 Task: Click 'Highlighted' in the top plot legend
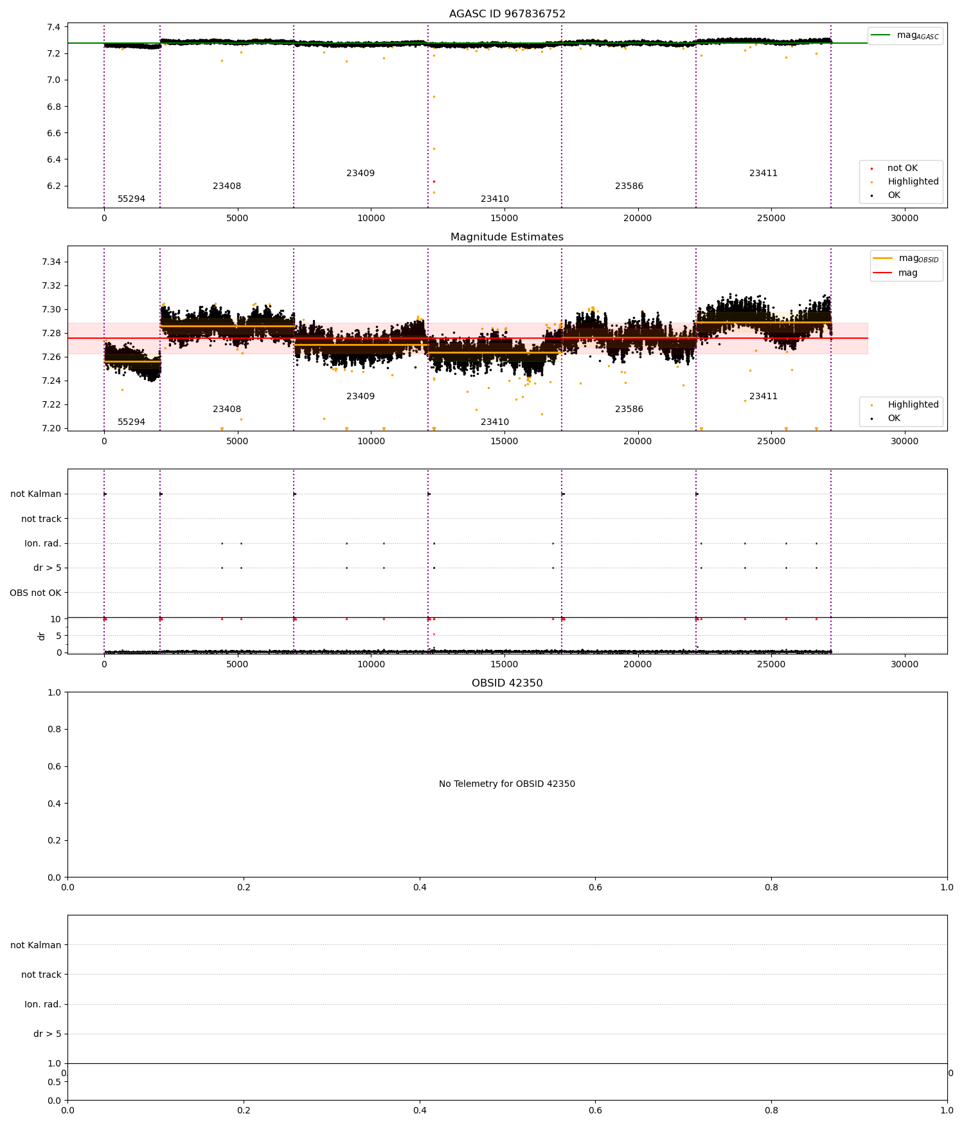click(913, 182)
